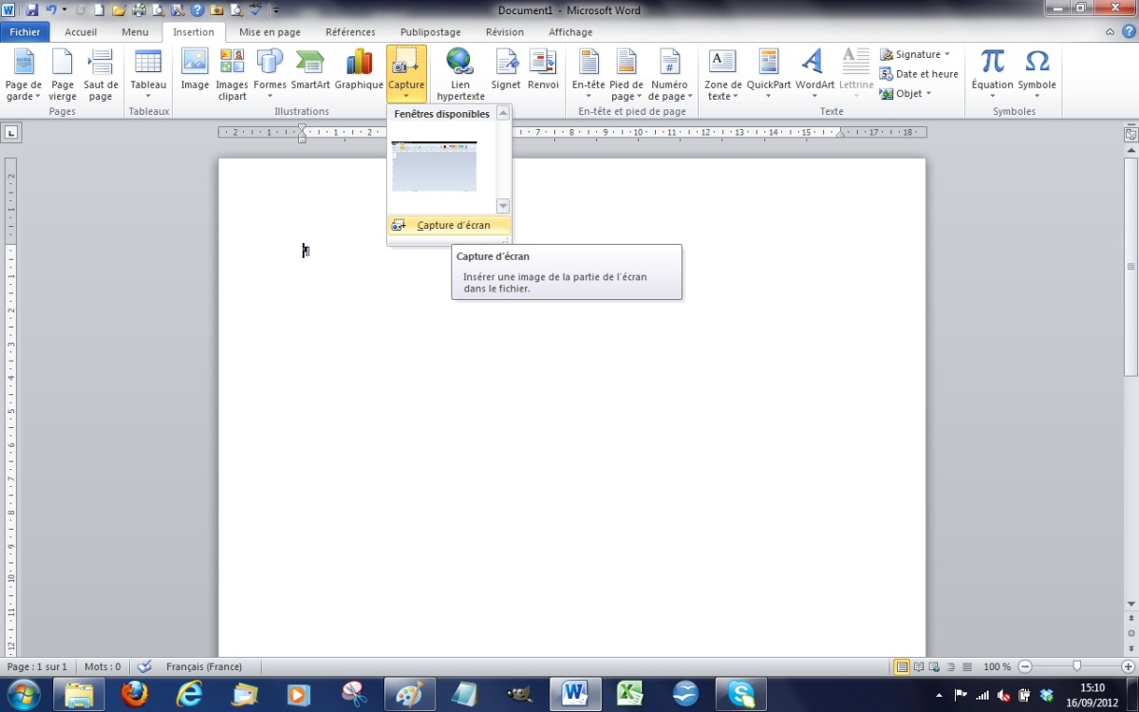Click the New blank document icon in Quick Access
This screenshot has height=712, width=1139.
99,10
